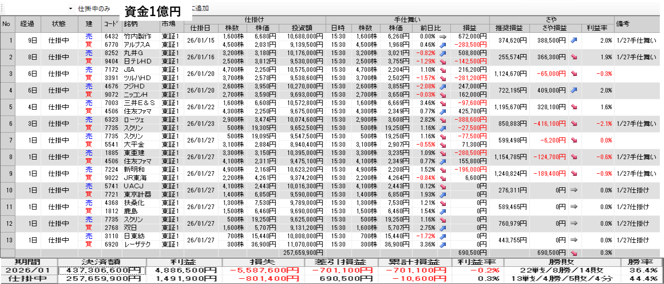The height and width of the screenshot is (284, 664).
Task: Click blue up arrow in row 1 さや損益
Action: point(574,40)
